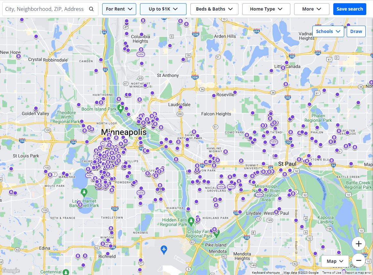Screen dimensions: 373x275
Task: Click the airport airplane icon
Action: pyautogui.click(x=164, y=250)
